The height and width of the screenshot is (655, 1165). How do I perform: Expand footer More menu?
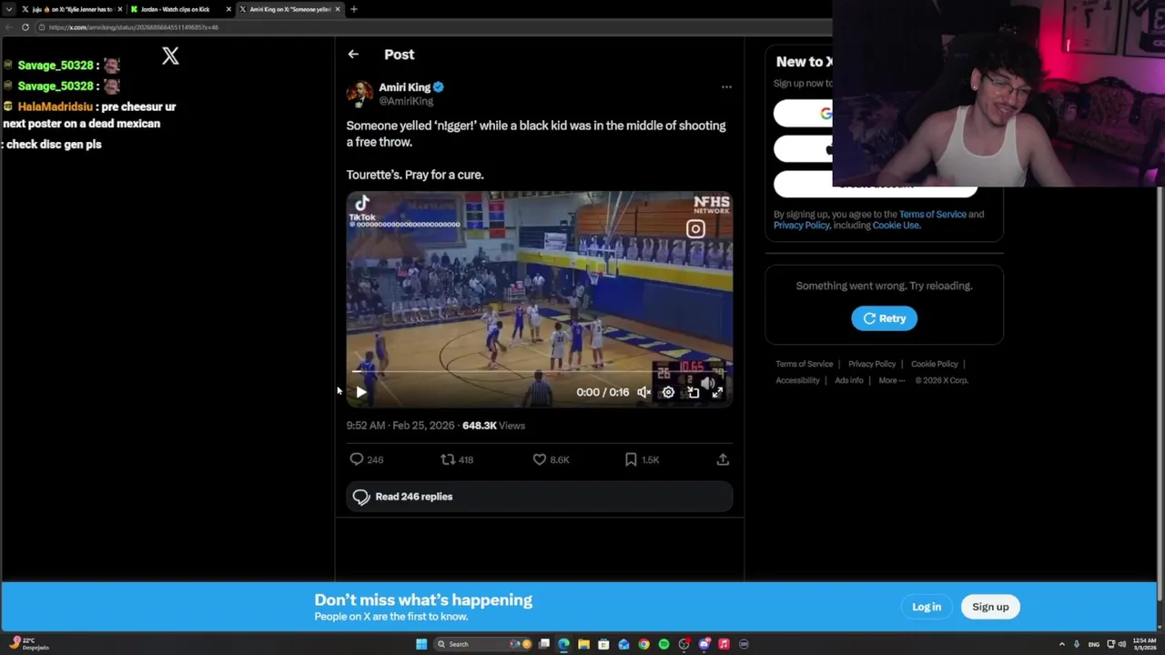tap(892, 380)
